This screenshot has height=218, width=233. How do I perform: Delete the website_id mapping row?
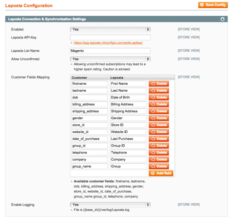point(159,132)
